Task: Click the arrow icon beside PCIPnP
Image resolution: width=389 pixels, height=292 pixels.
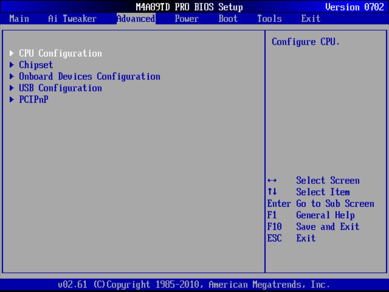Action: [x=12, y=100]
